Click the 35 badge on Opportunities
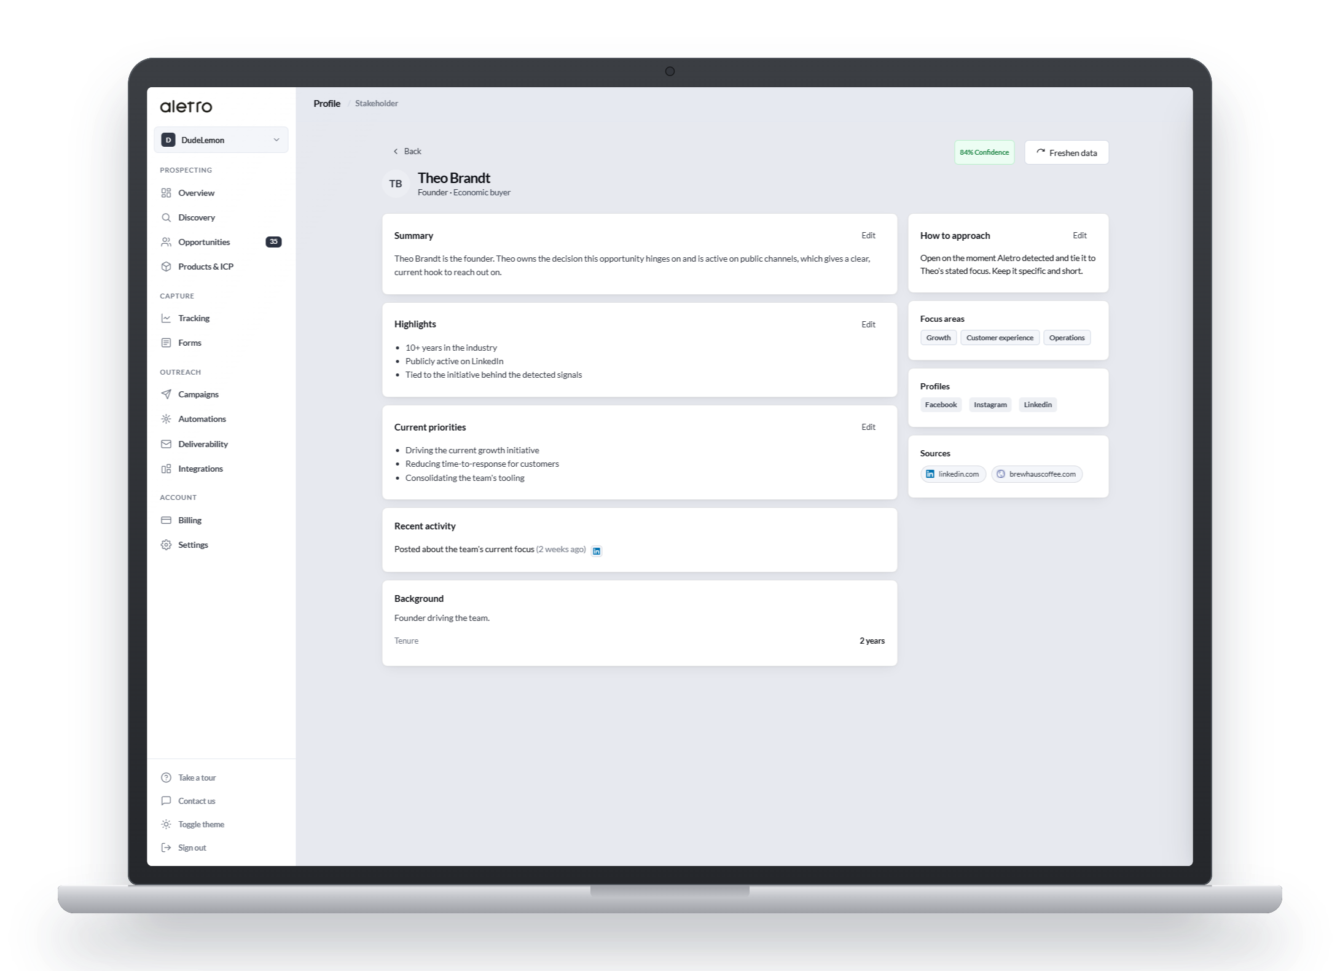 (x=273, y=242)
